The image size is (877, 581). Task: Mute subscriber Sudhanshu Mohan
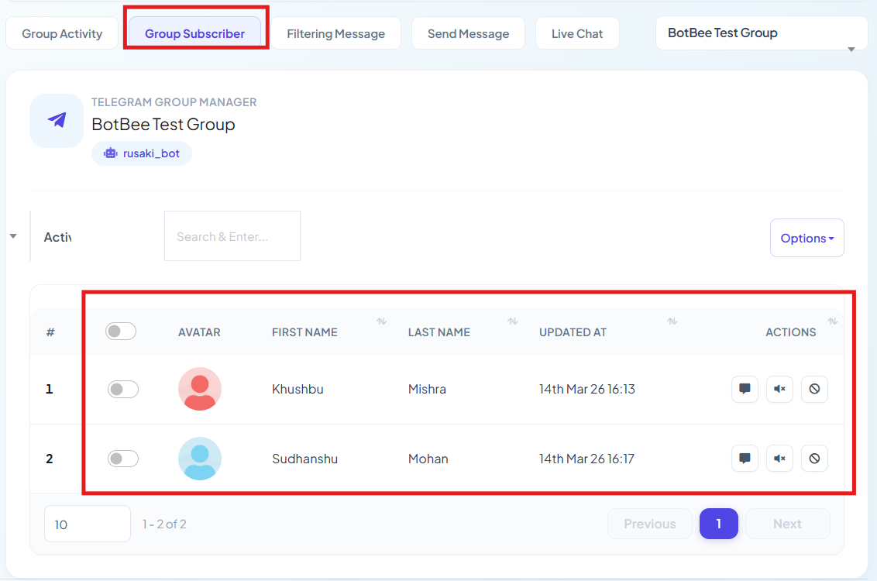779,459
